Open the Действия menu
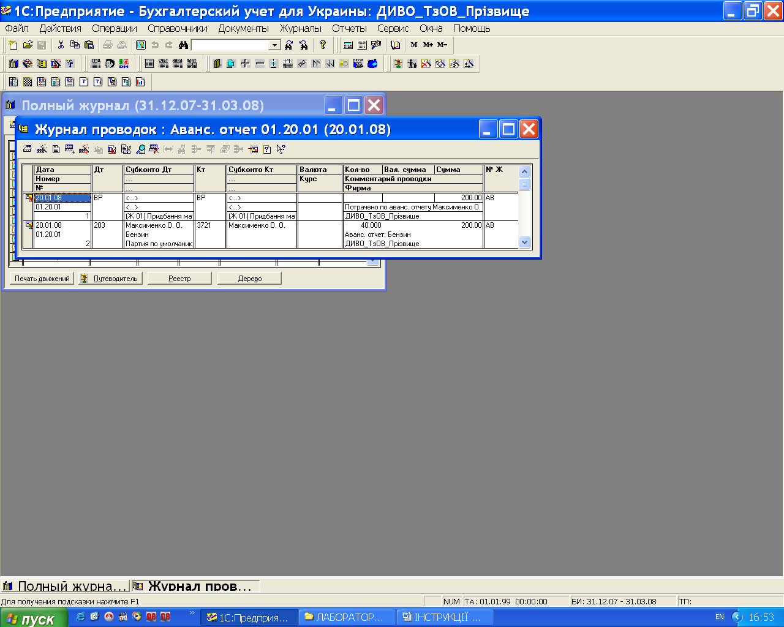Image resolution: width=784 pixels, height=627 pixels. pyautogui.click(x=61, y=28)
